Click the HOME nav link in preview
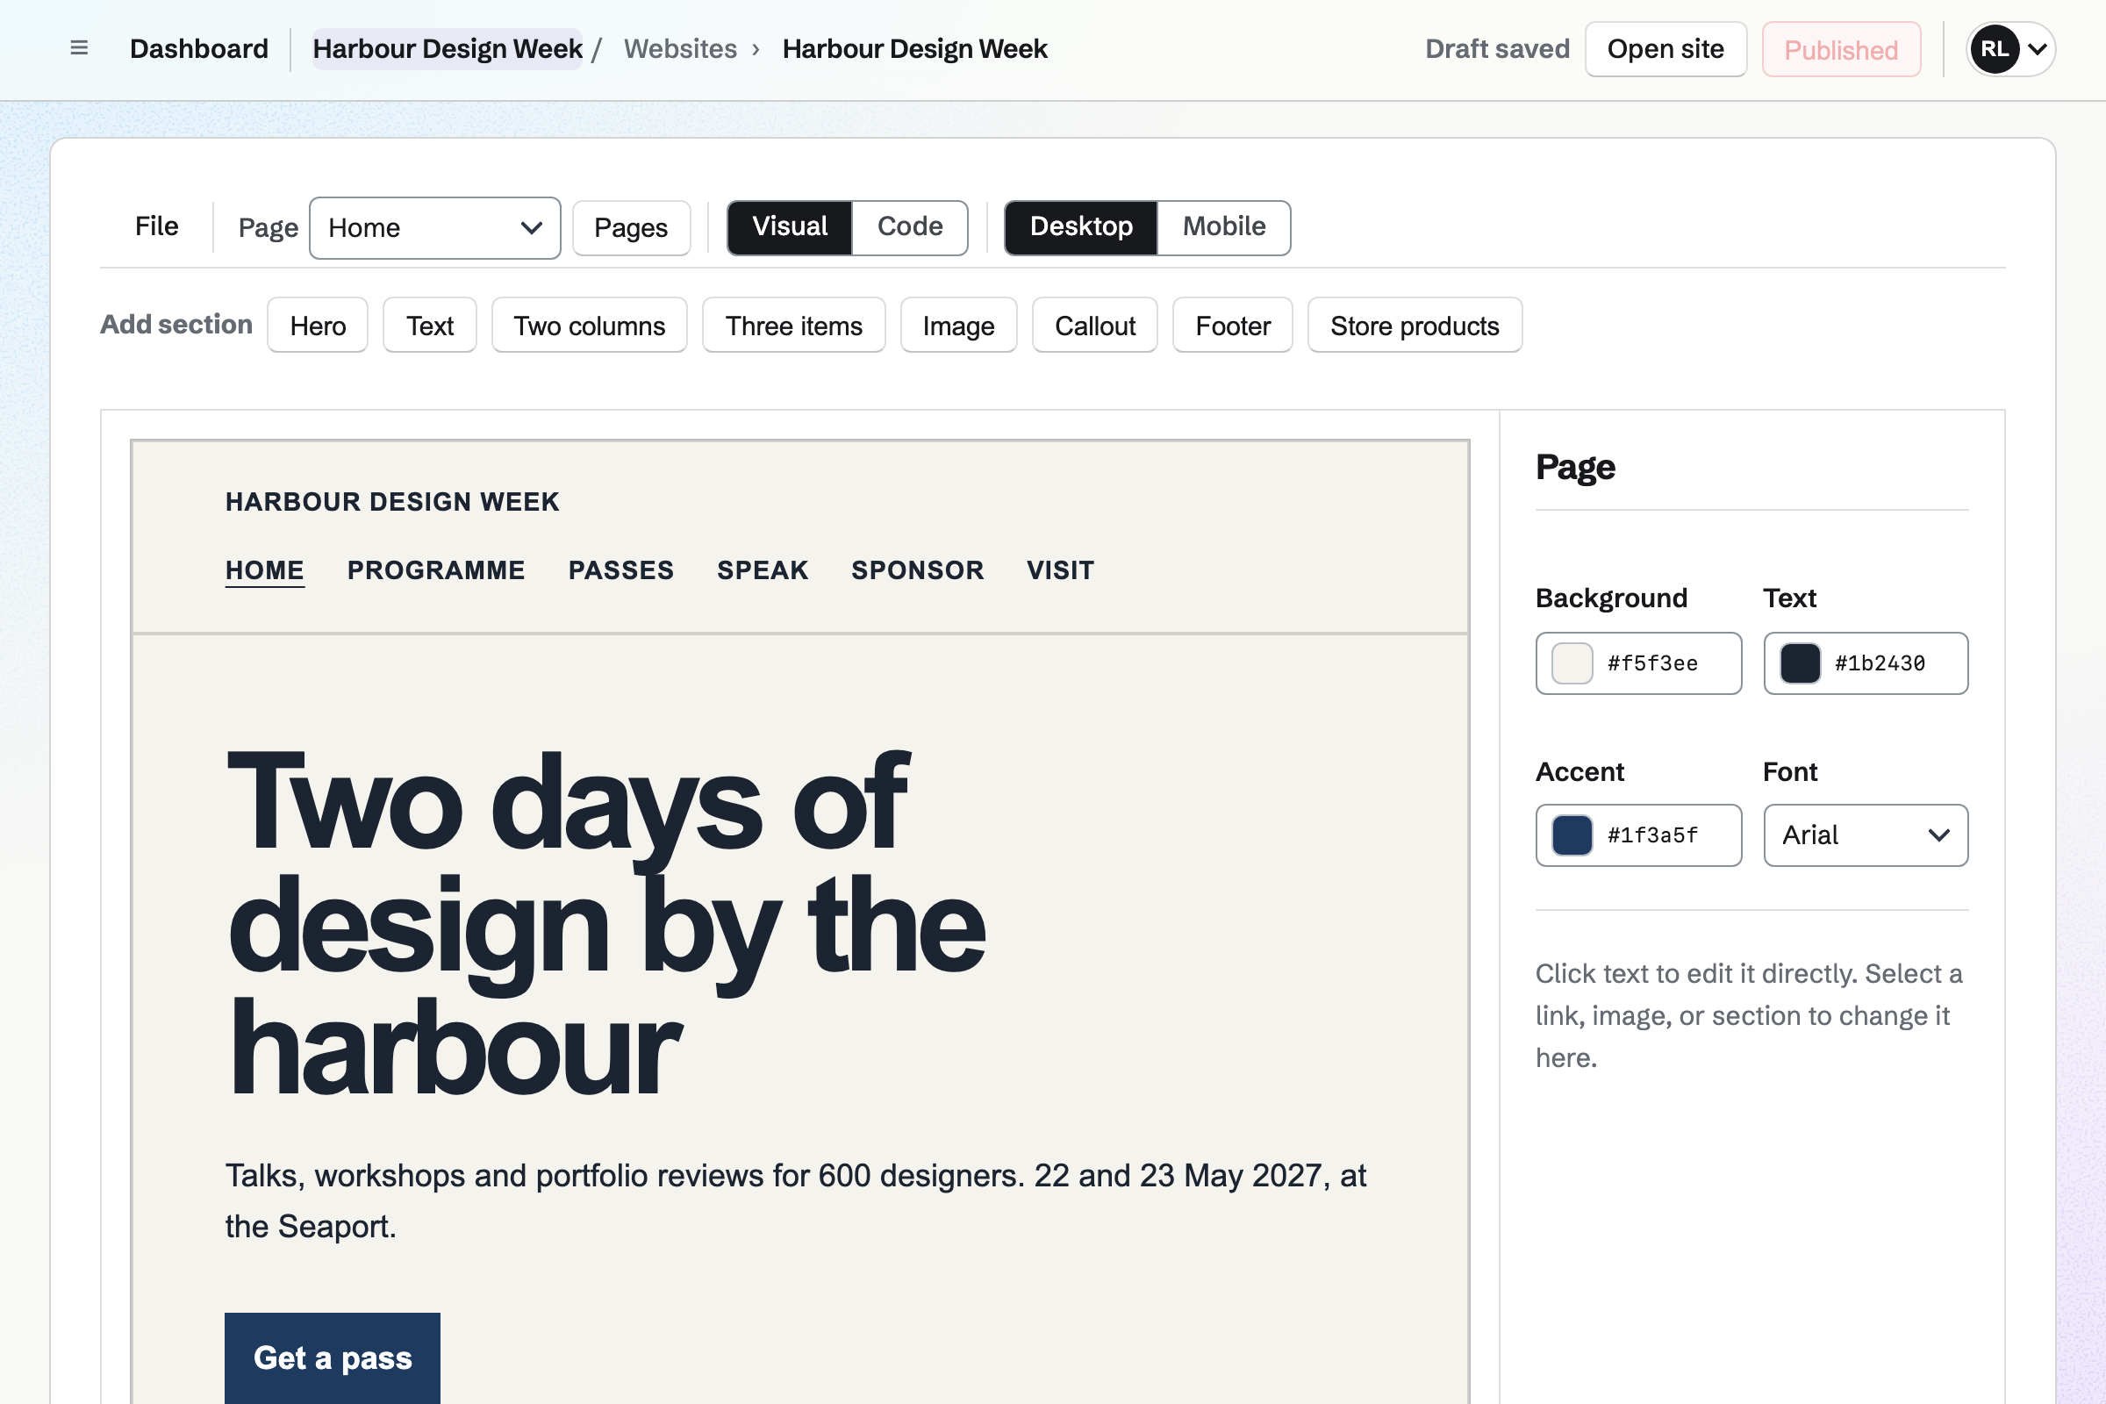The height and width of the screenshot is (1404, 2106). pos(265,570)
